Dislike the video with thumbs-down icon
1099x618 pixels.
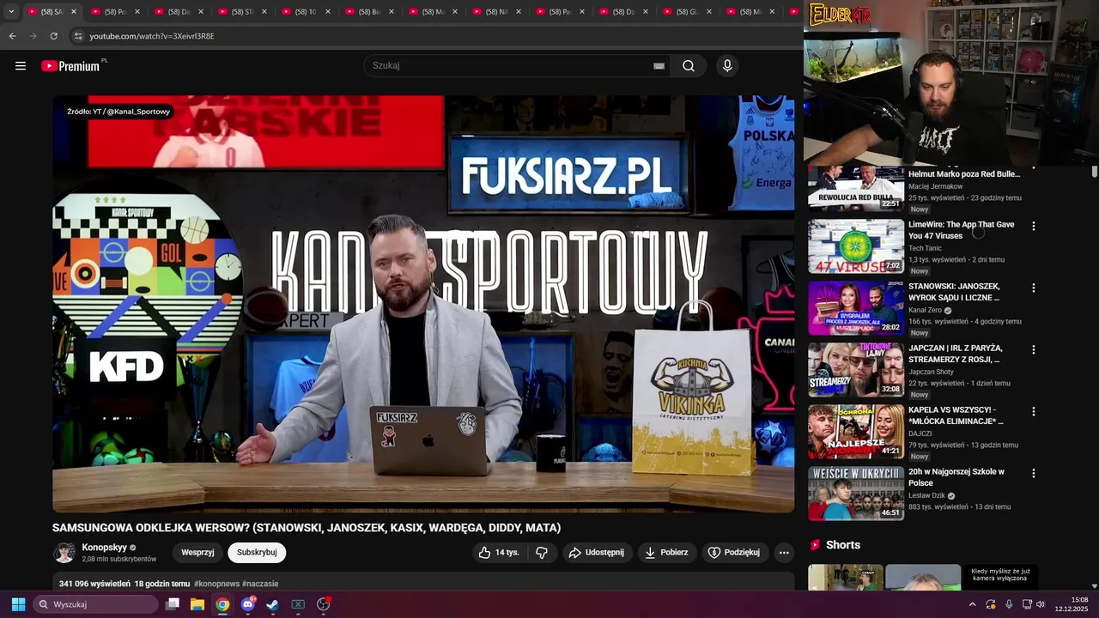coord(542,553)
